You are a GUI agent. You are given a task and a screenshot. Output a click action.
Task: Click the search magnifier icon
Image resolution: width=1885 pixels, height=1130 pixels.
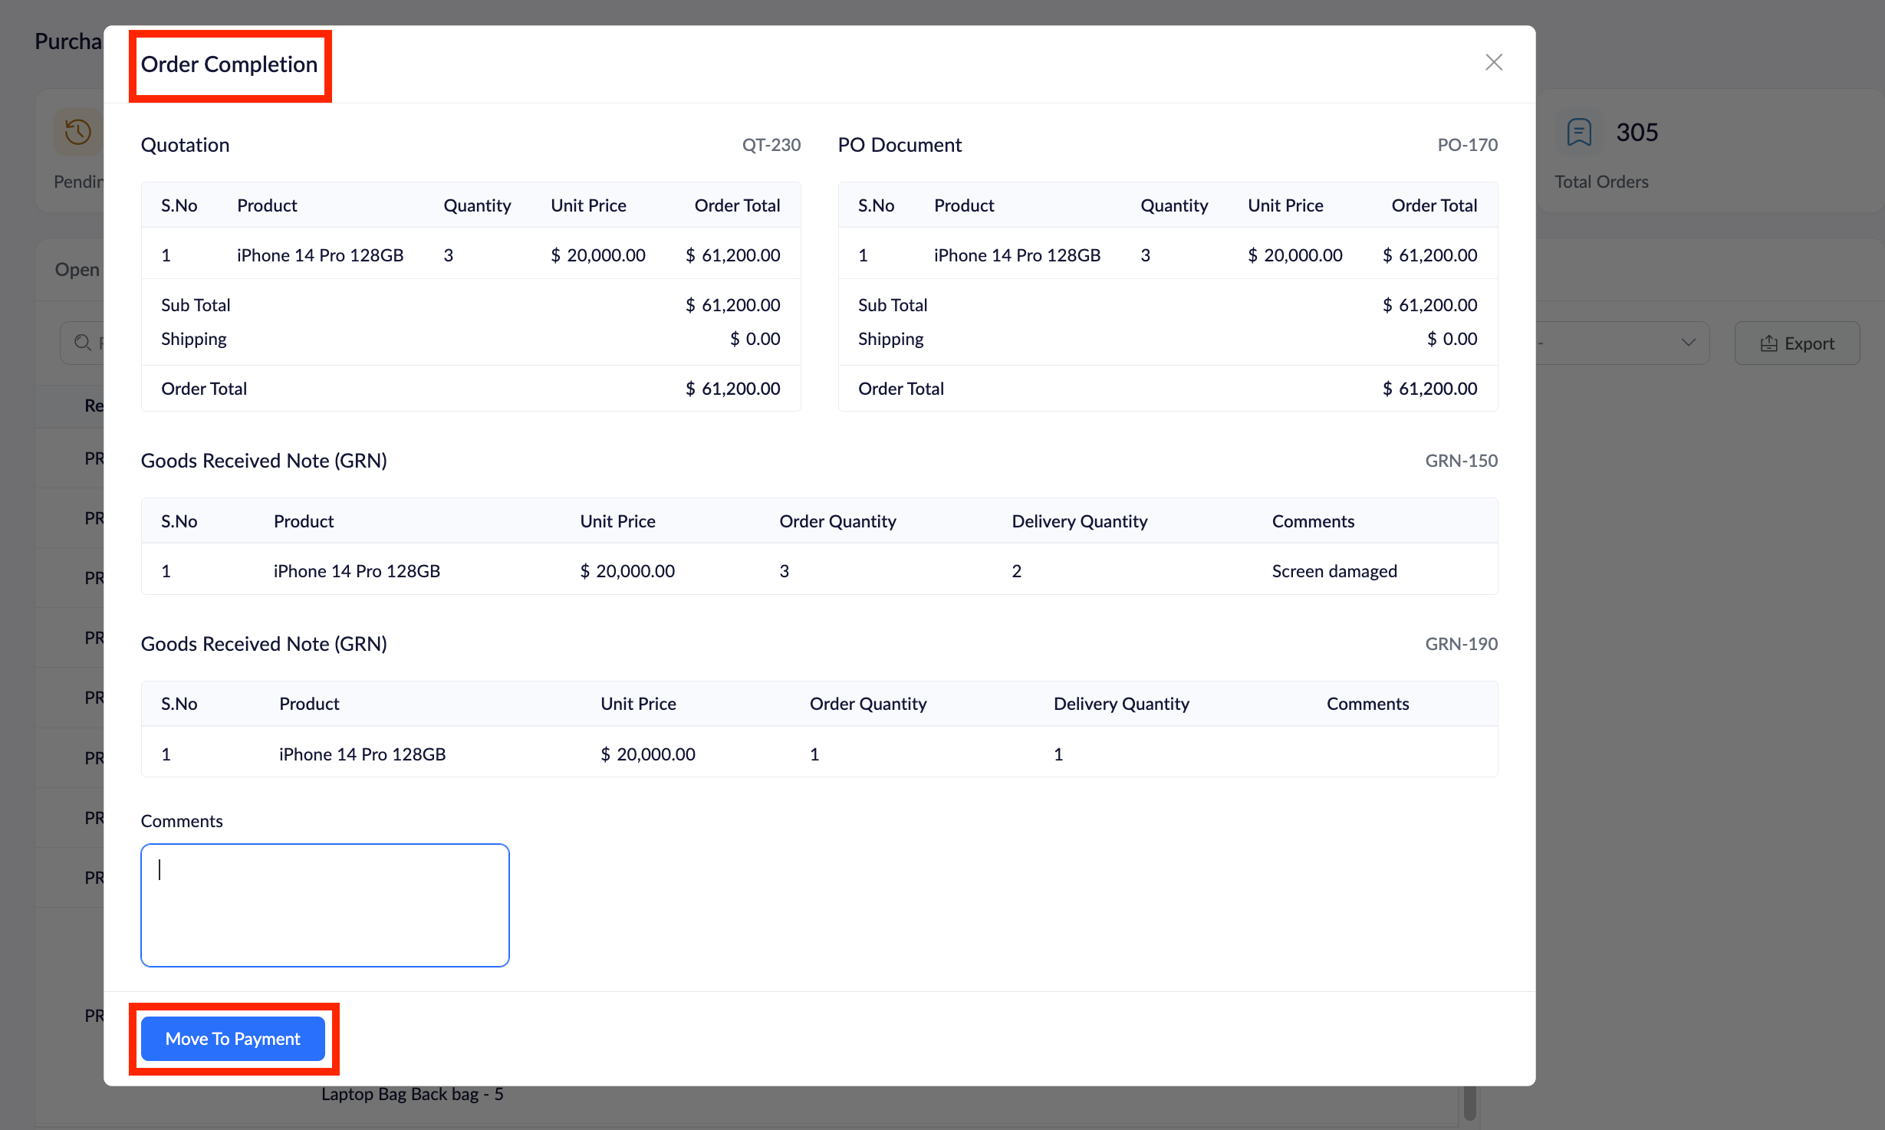(x=82, y=343)
